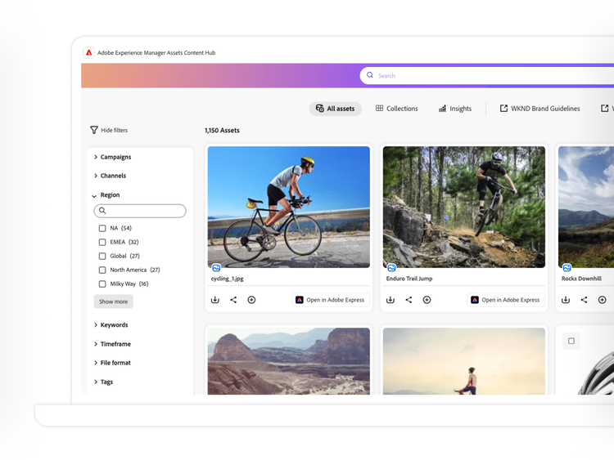
Task: Click the Adobe logo icon
Action: [89, 52]
